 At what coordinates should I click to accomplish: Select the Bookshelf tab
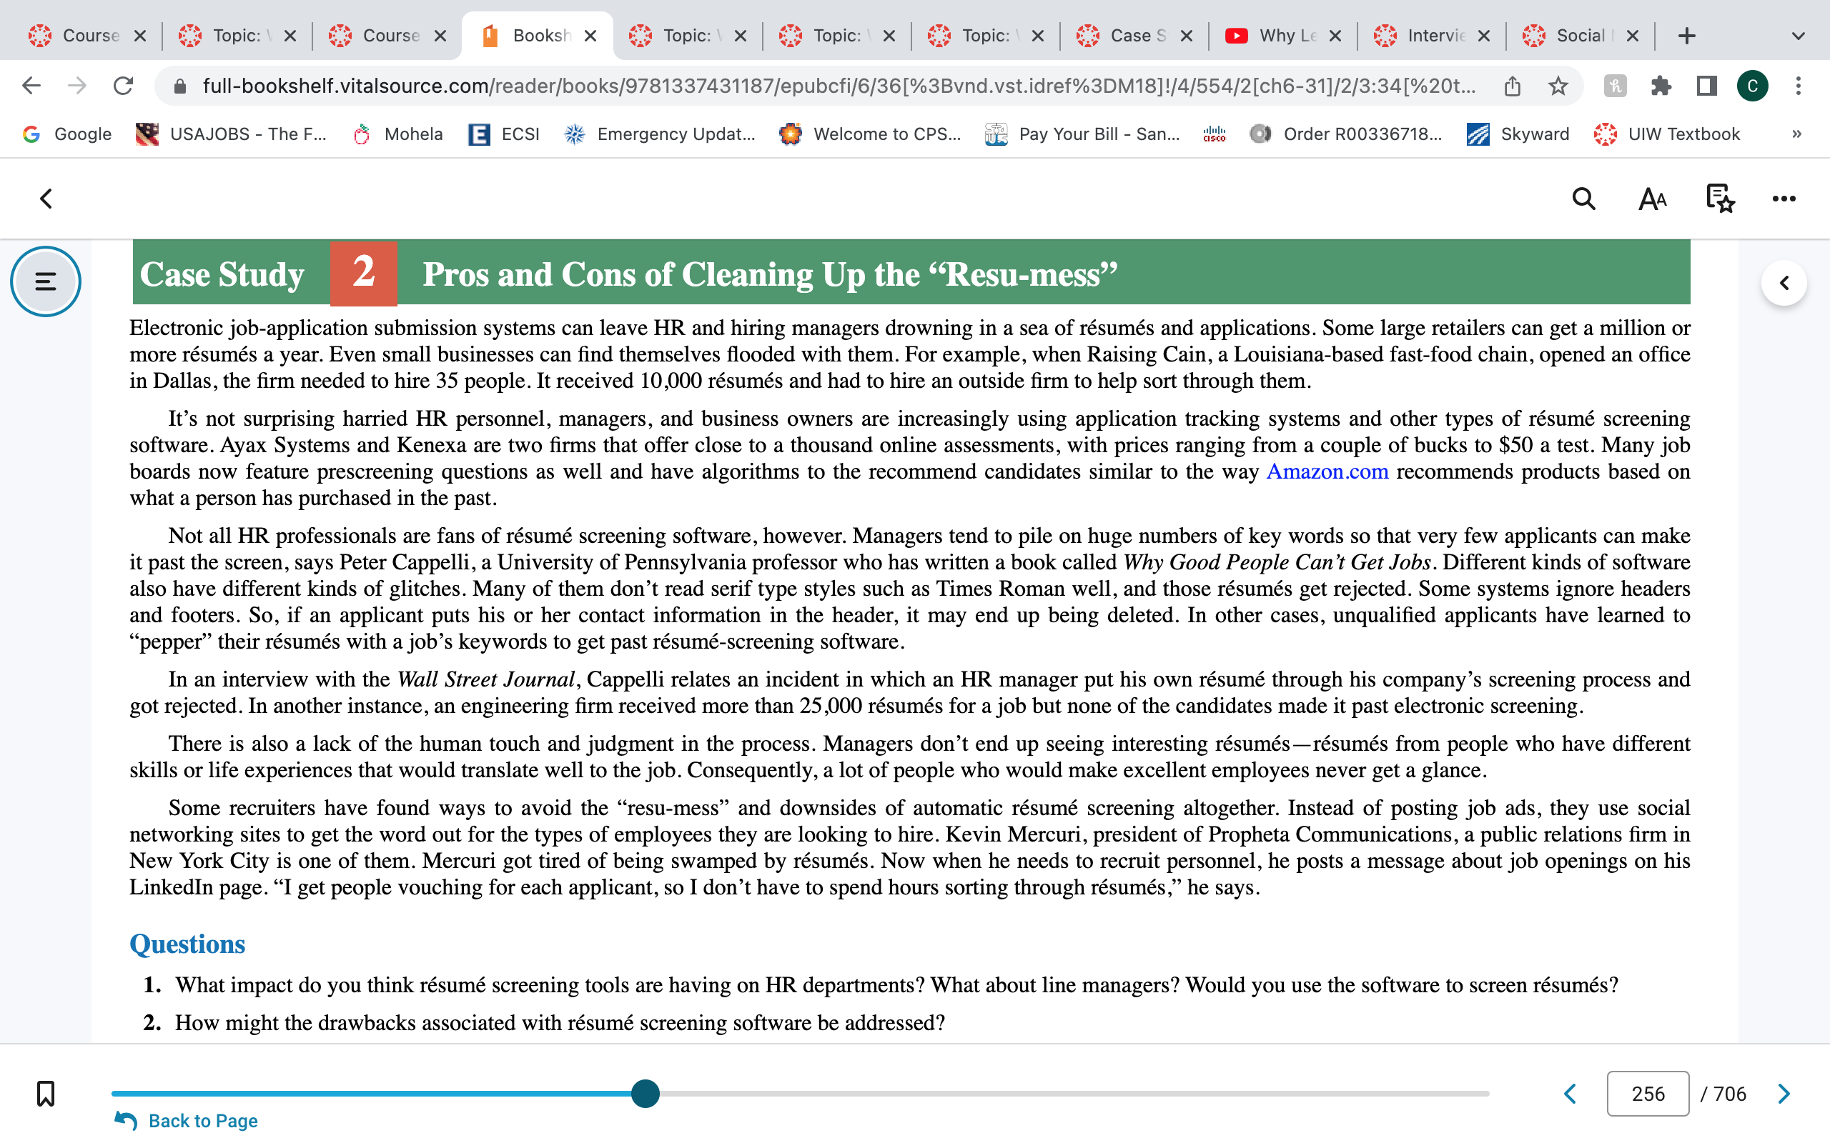tap(537, 36)
